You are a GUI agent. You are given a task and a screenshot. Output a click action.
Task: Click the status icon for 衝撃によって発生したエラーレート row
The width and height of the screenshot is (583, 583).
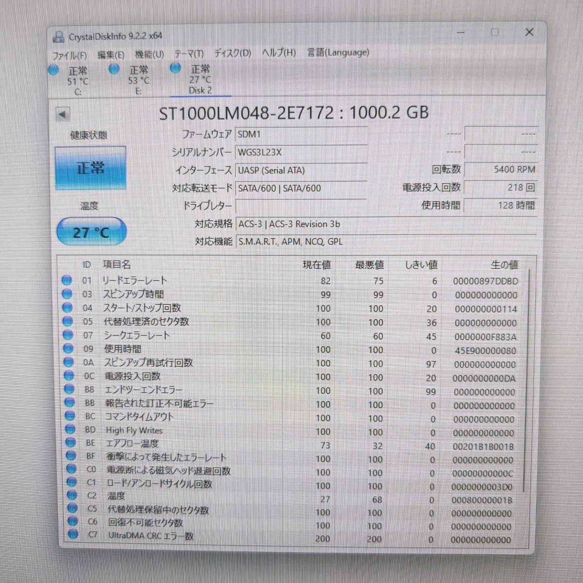point(71,456)
